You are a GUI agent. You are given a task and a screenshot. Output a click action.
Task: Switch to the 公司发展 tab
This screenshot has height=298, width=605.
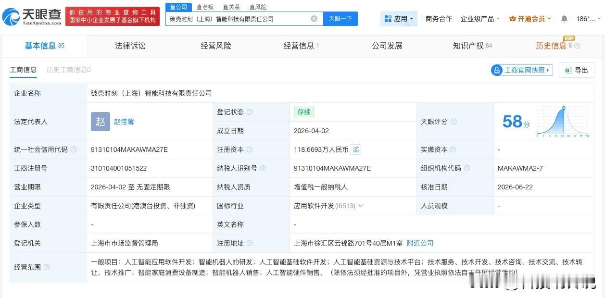(x=387, y=46)
